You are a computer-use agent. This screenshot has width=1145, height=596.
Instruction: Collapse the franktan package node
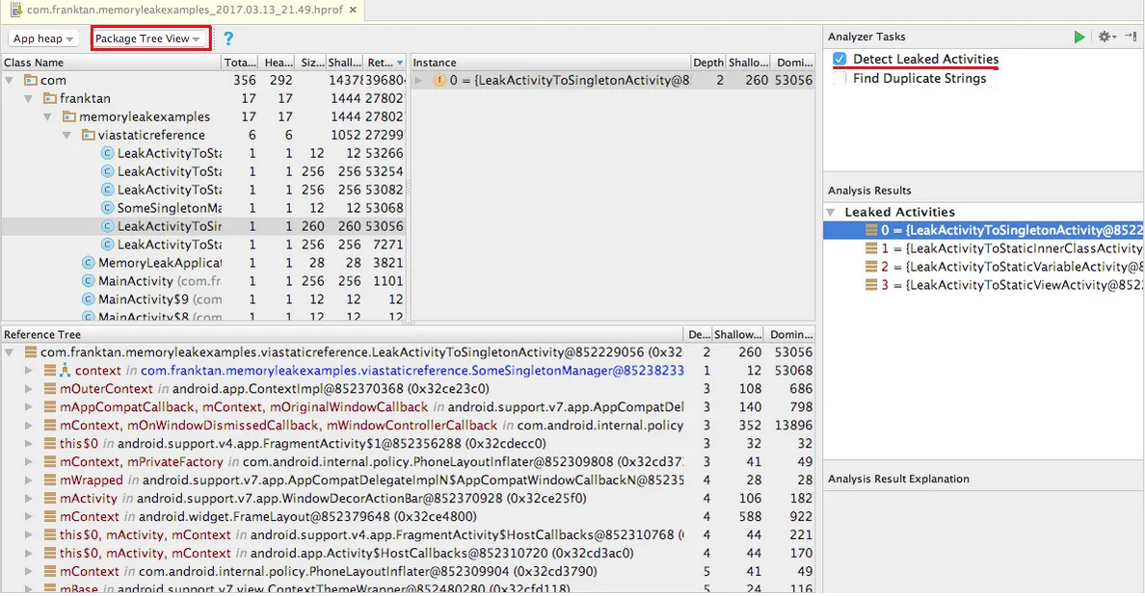(x=29, y=98)
